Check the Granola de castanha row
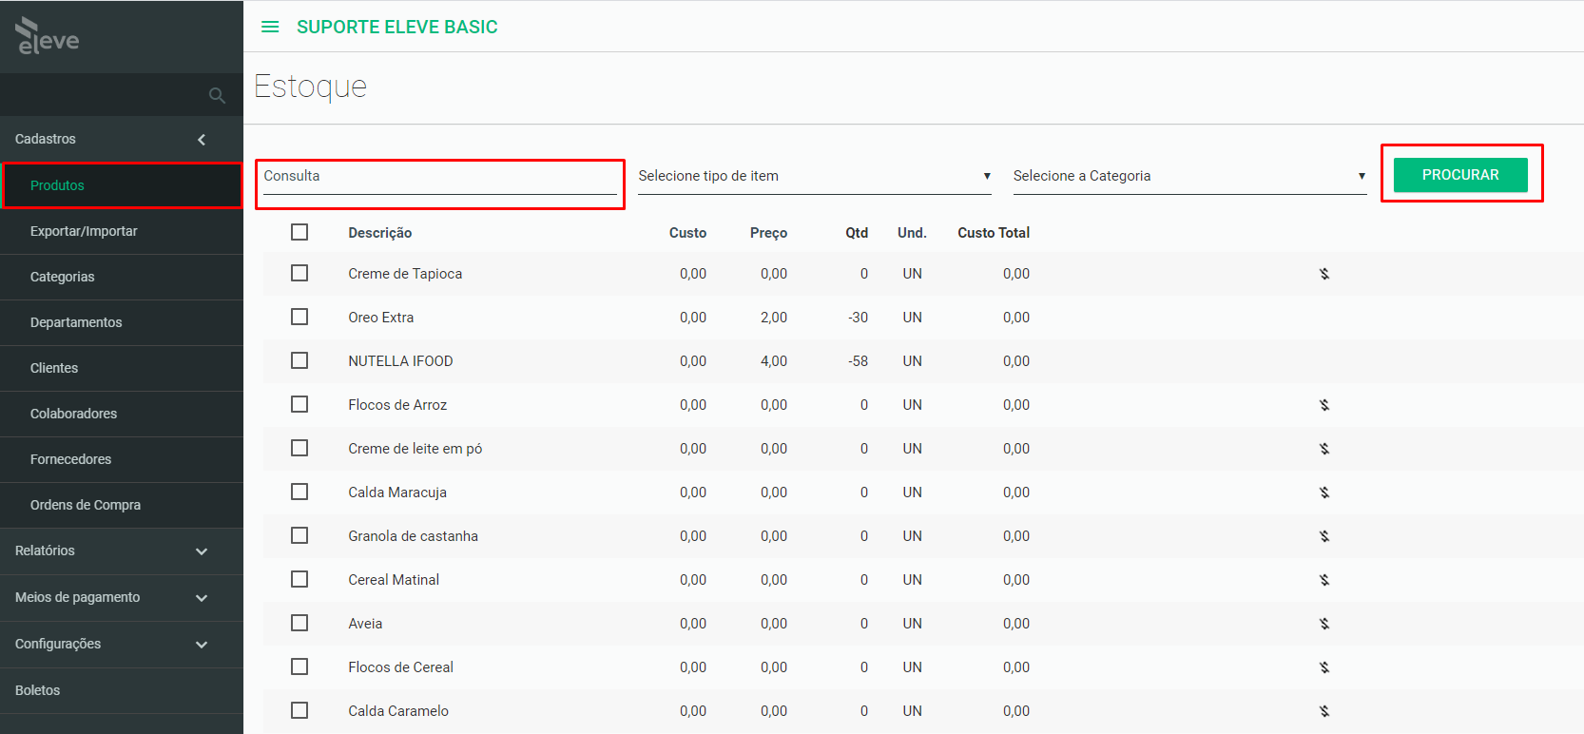 coord(299,535)
